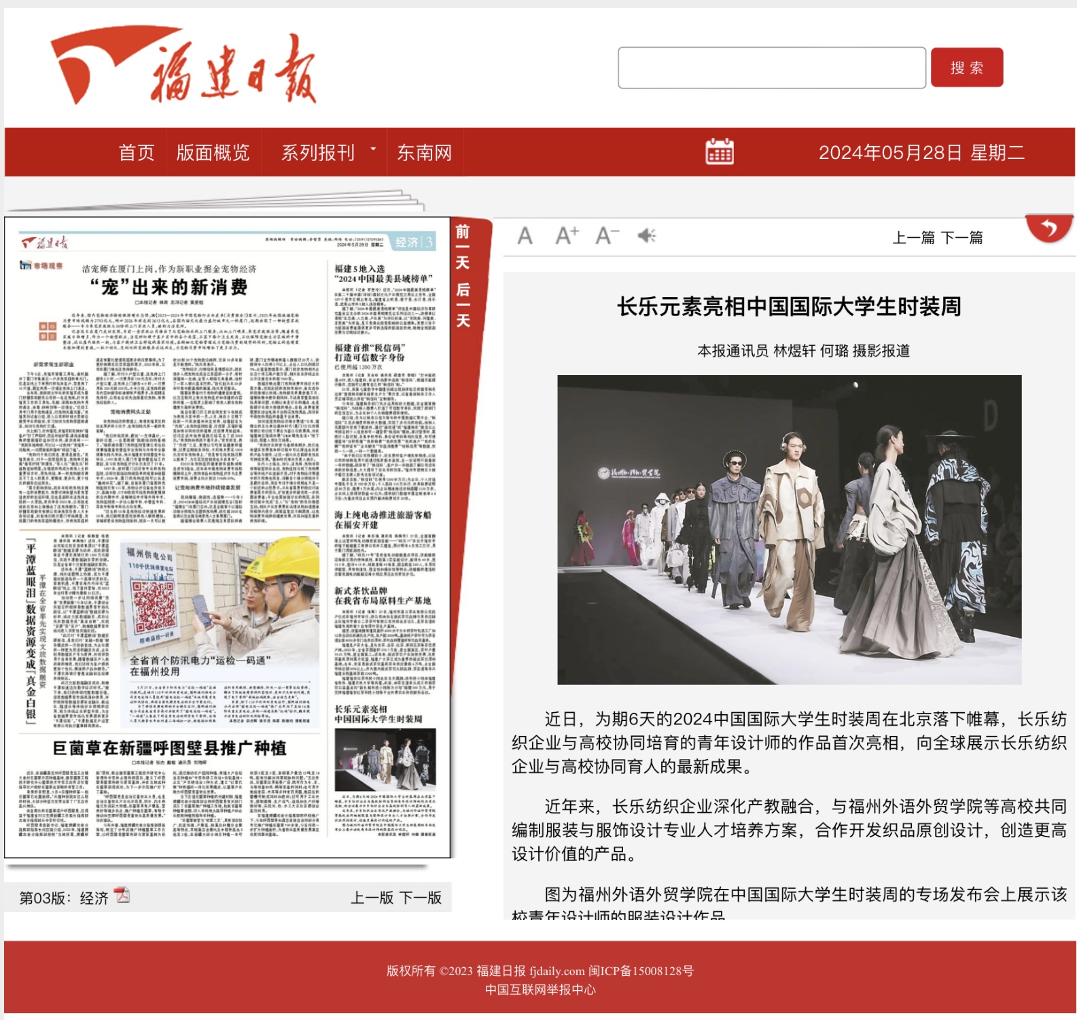
Task: Open the 首页 navigation item
Action: coord(137,153)
